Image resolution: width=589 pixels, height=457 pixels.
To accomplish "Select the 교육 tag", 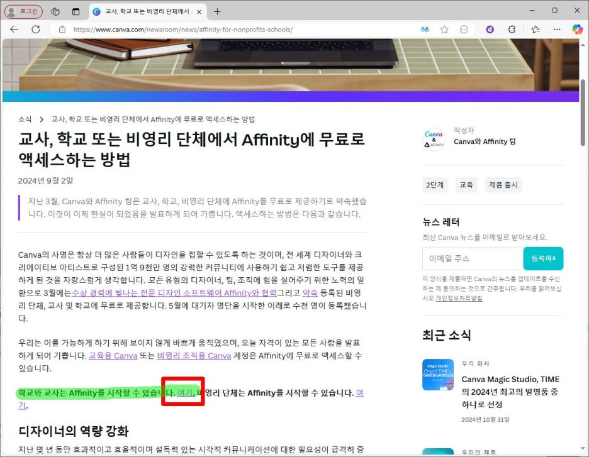I will pos(466,185).
